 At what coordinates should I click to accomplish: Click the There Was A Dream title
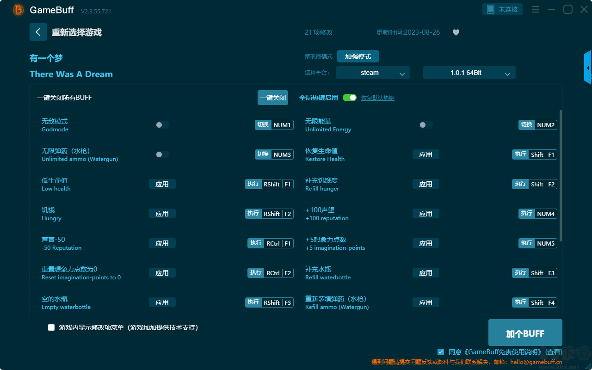pyautogui.click(x=71, y=74)
